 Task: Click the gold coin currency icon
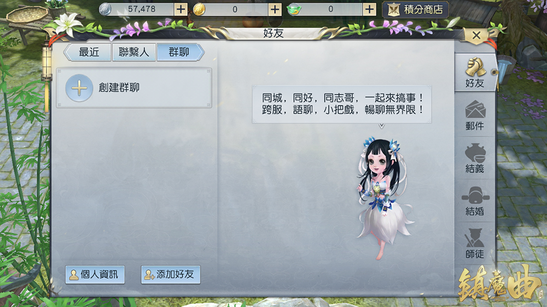pos(199,9)
